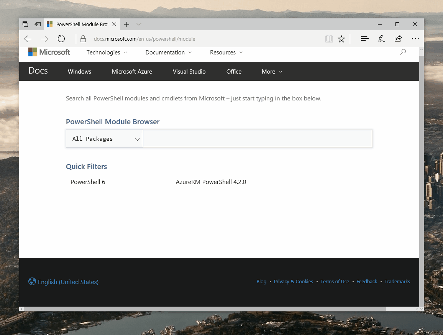443x335 pixels.
Task: Set these tabs aside
Action: (25, 24)
